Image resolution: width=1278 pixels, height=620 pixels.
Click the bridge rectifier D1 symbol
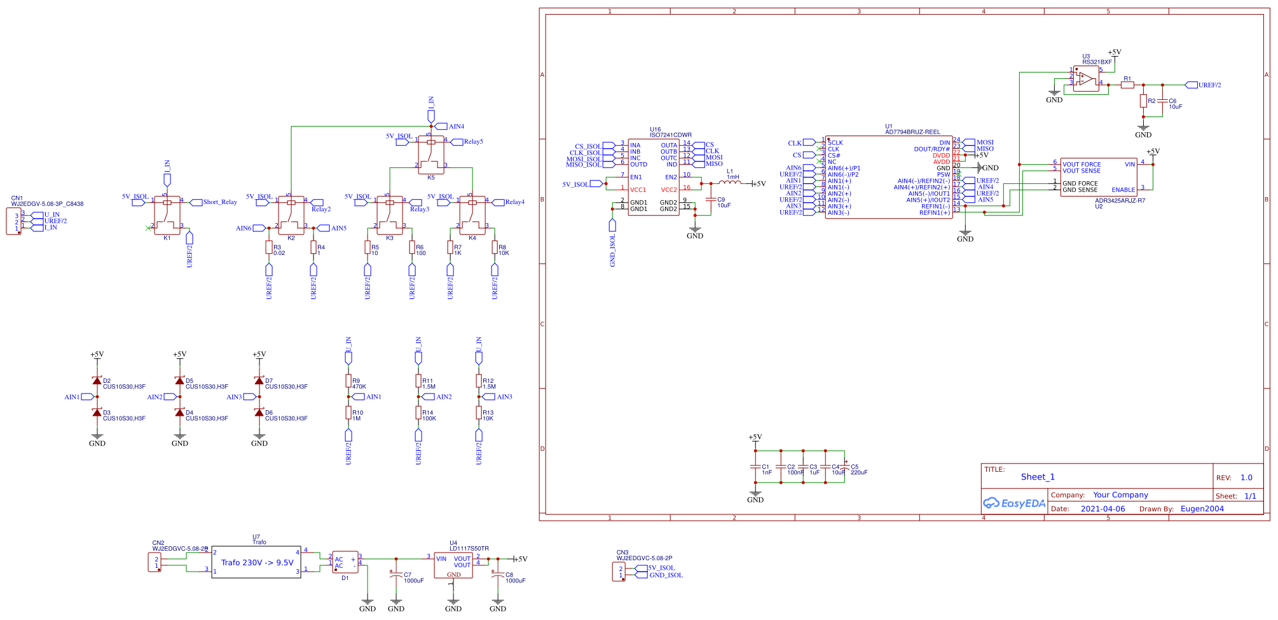click(x=347, y=563)
